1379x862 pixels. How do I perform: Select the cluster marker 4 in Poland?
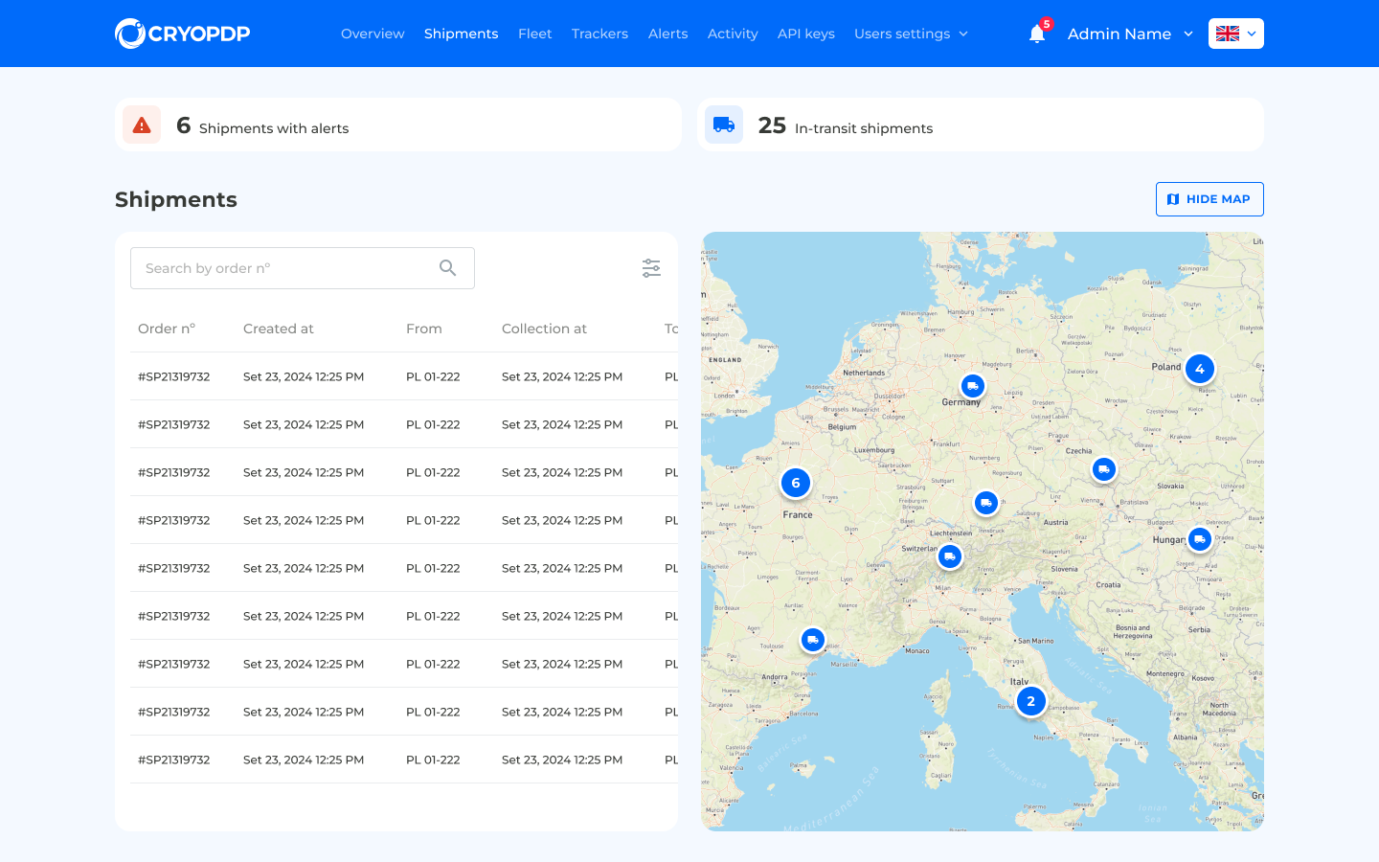coord(1200,369)
